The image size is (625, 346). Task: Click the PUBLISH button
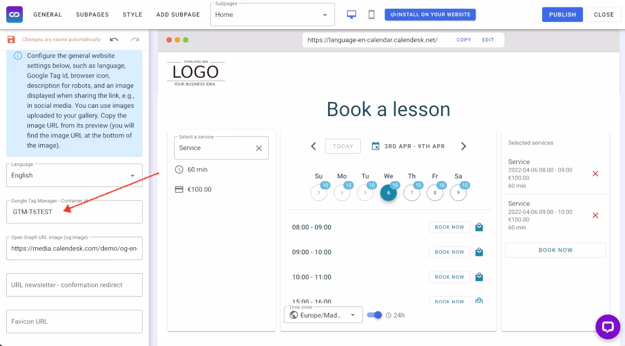tap(562, 14)
